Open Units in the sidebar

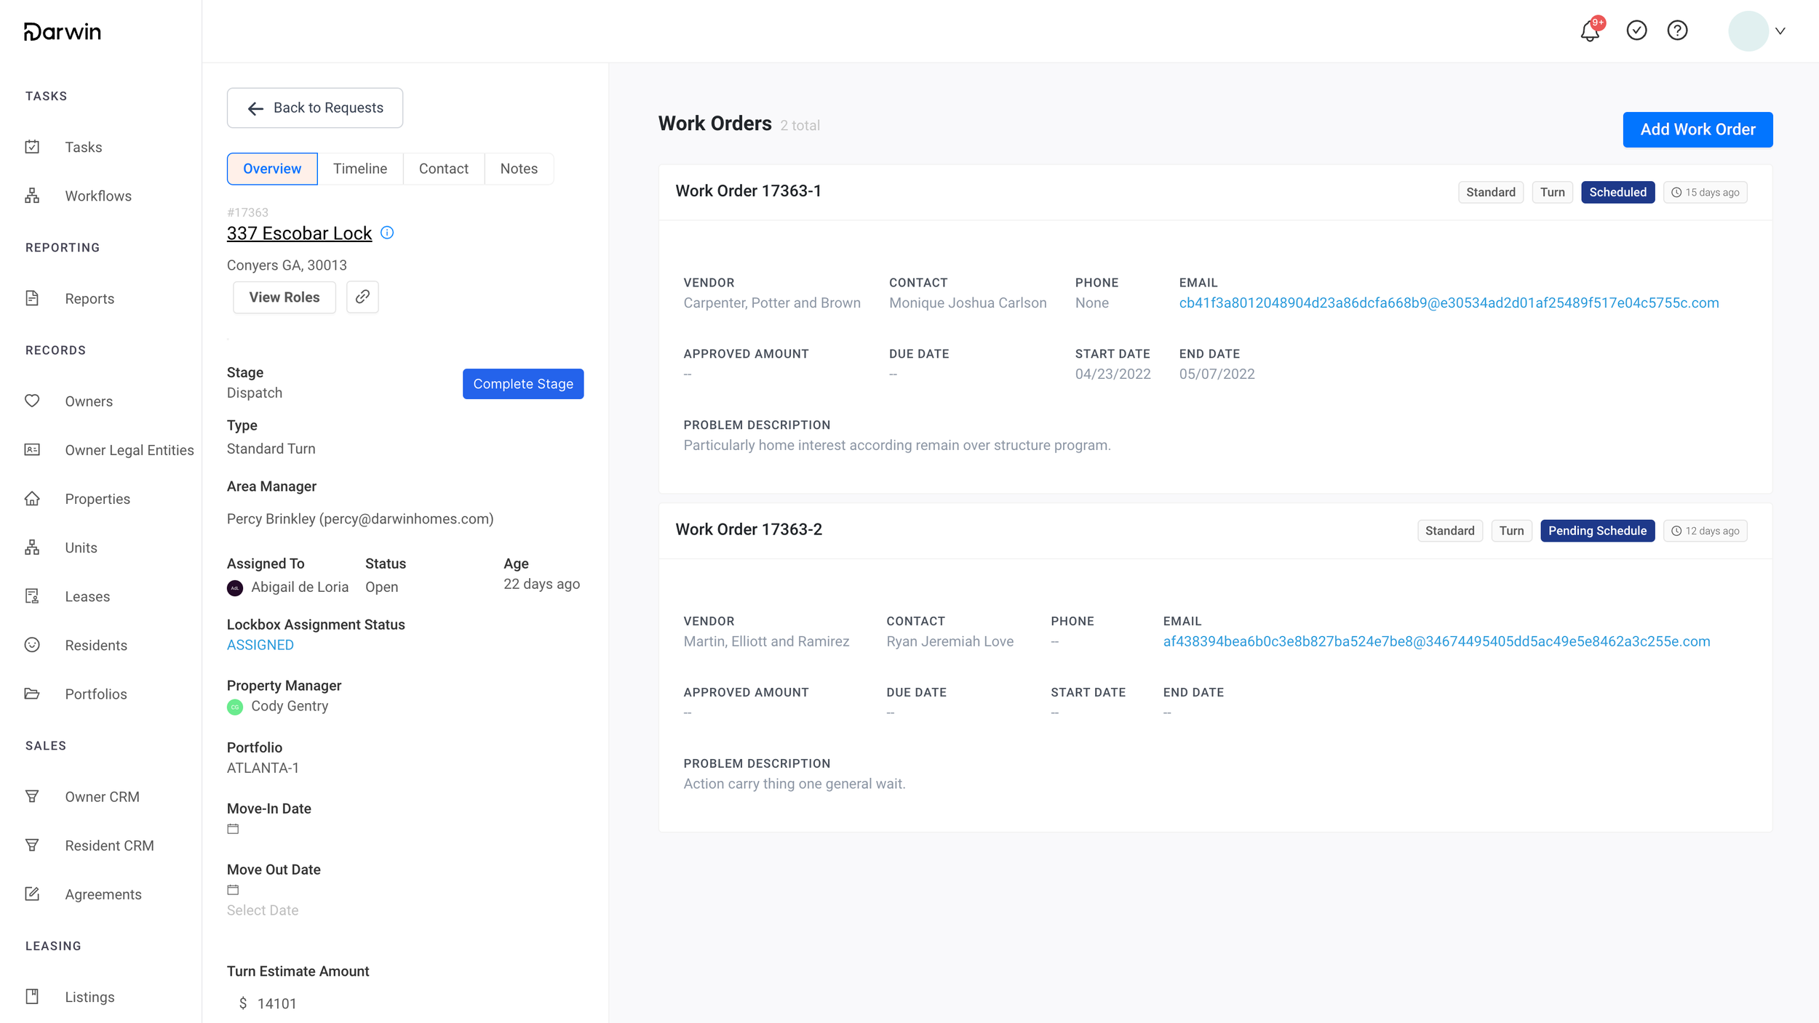tap(81, 547)
